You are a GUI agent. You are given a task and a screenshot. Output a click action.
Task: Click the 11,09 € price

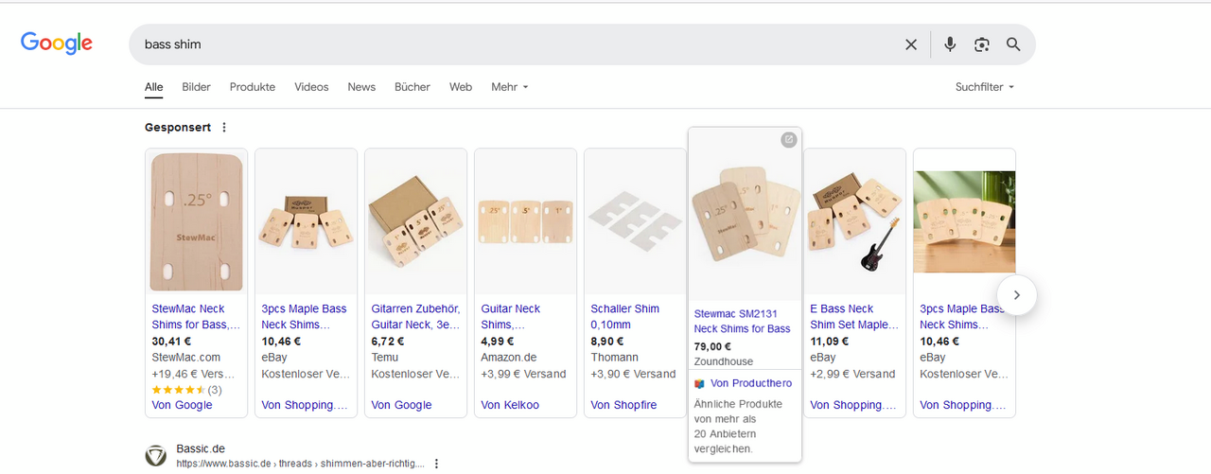pyautogui.click(x=830, y=342)
